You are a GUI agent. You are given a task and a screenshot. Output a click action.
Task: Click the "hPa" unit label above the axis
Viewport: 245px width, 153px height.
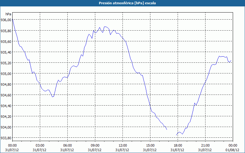click(8, 14)
